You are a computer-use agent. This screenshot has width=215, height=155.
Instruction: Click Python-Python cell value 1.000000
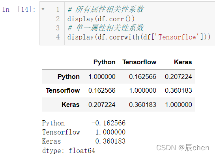click(x=102, y=77)
